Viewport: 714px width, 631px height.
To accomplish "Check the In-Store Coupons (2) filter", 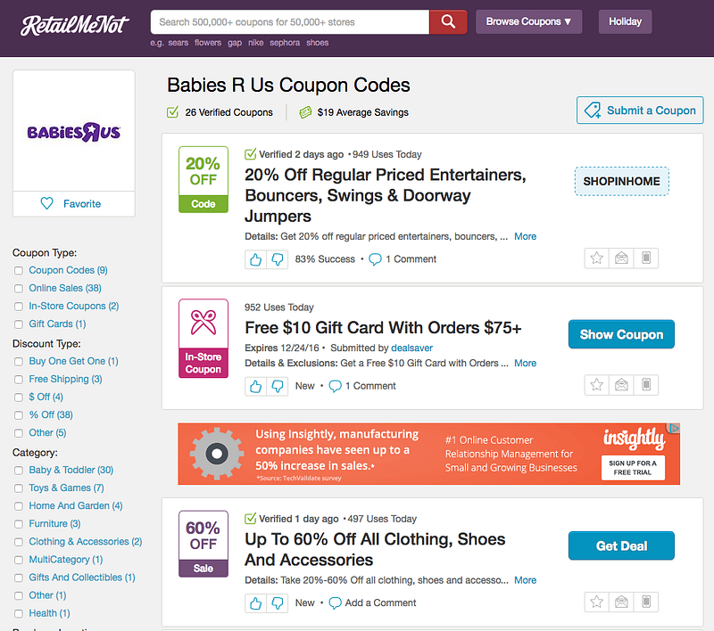I will pyautogui.click(x=19, y=307).
